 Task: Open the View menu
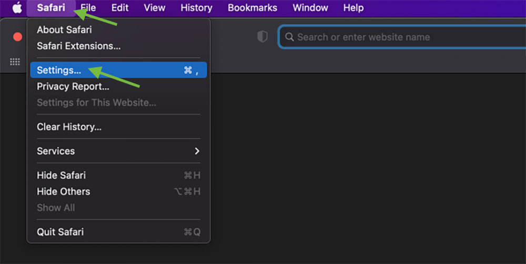155,8
